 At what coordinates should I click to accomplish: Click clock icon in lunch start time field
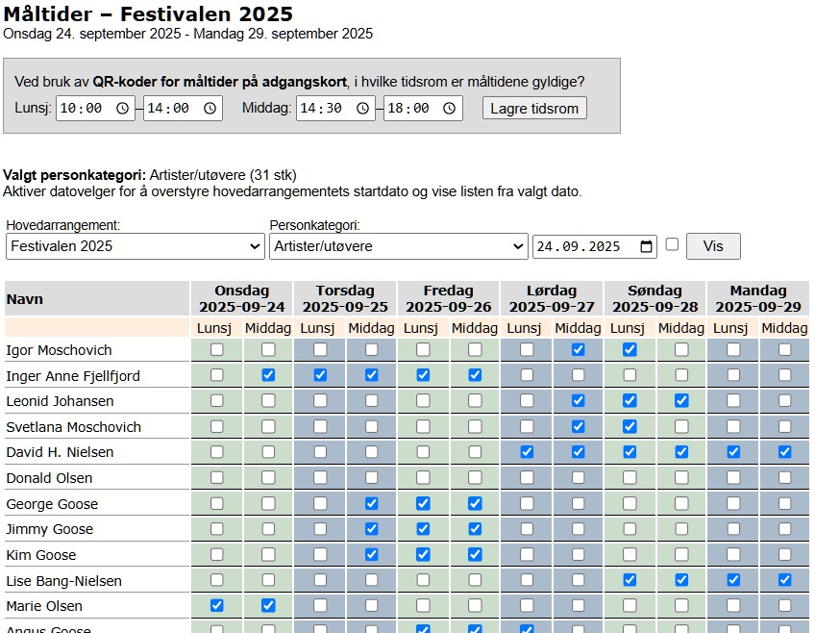pyautogui.click(x=122, y=109)
